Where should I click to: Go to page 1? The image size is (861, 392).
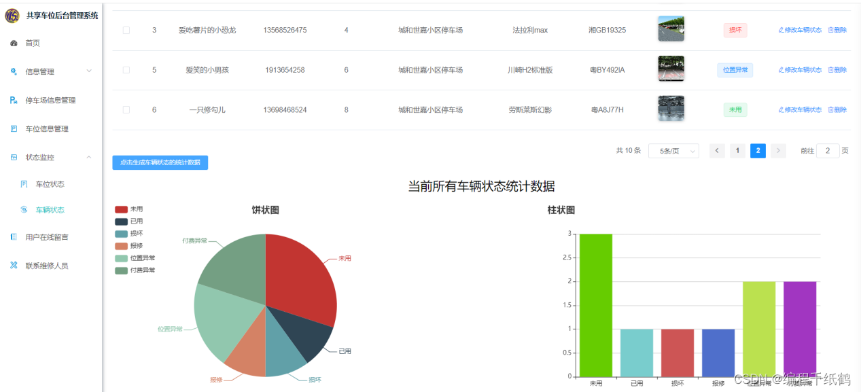737,151
